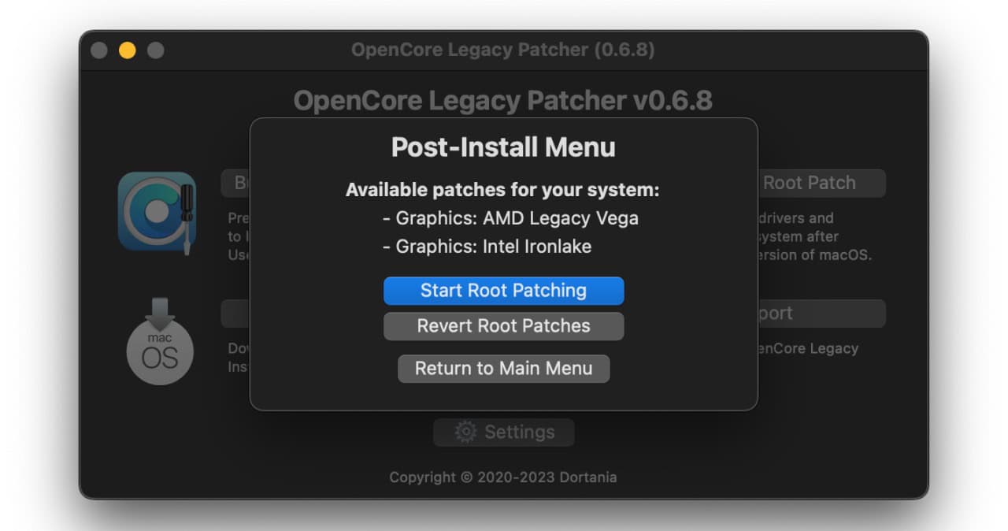Minimize the window with the yellow button
The height and width of the screenshot is (531, 1008).
click(127, 50)
